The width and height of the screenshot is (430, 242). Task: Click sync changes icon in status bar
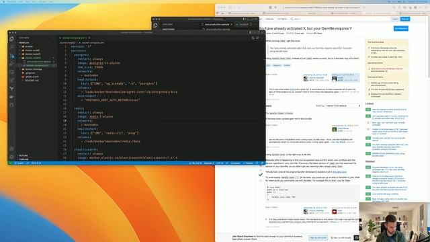pyautogui.click(x=28, y=163)
